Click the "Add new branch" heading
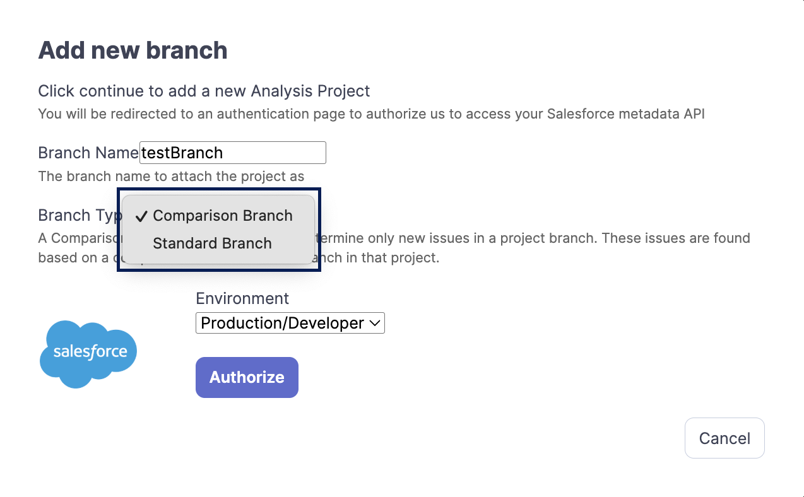Image resolution: width=804 pixels, height=497 pixels. tap(133, 50)
